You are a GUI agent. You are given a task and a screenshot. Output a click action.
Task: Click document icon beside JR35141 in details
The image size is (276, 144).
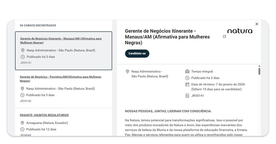point(187,96)
